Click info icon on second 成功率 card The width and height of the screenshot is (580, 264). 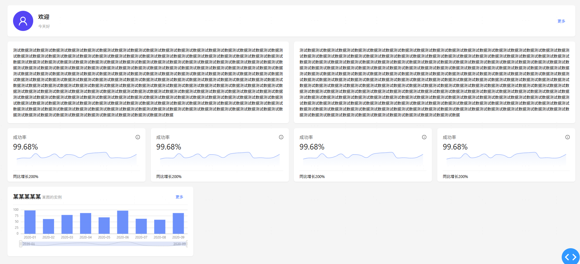(281, 137)
